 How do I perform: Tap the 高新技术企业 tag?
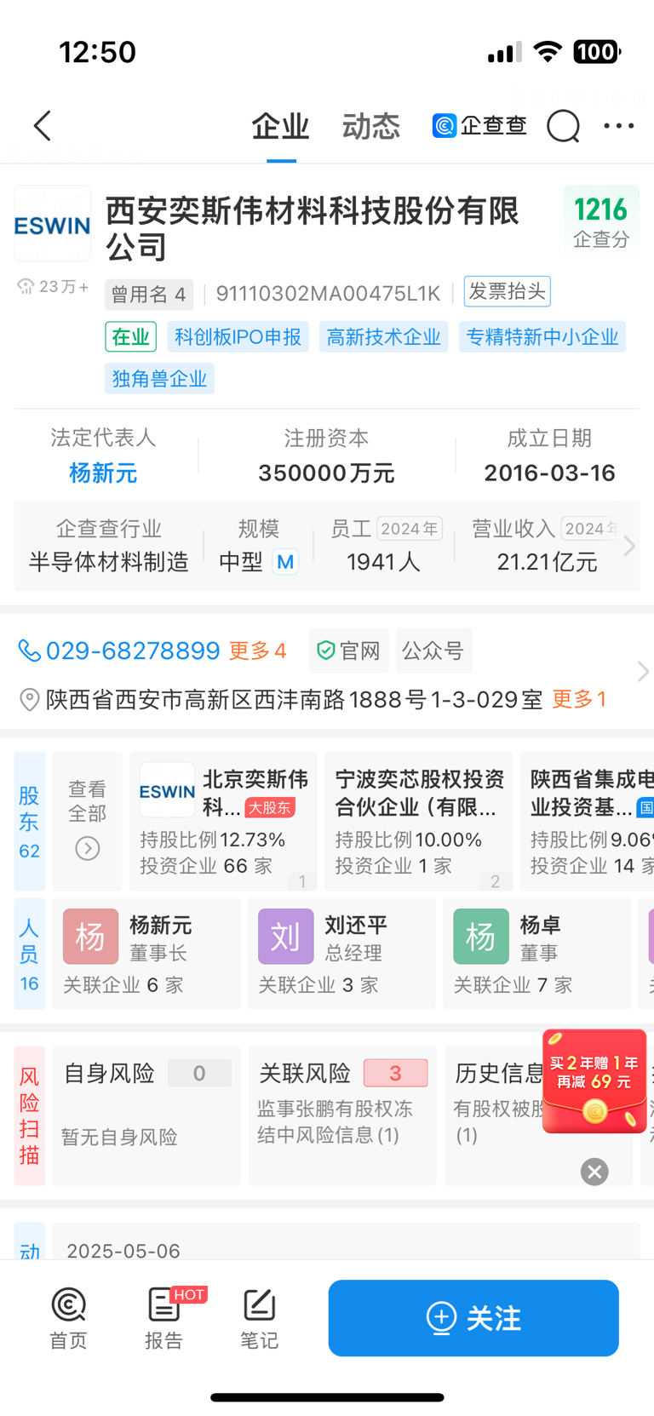pos(384,337)
